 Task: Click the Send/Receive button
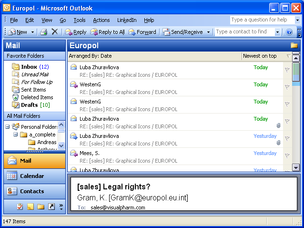[182, 32]
